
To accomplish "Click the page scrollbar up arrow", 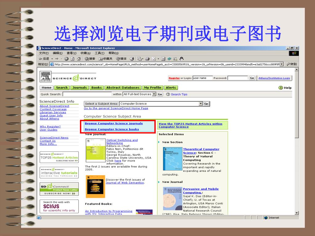I will (x=297, y=69).
